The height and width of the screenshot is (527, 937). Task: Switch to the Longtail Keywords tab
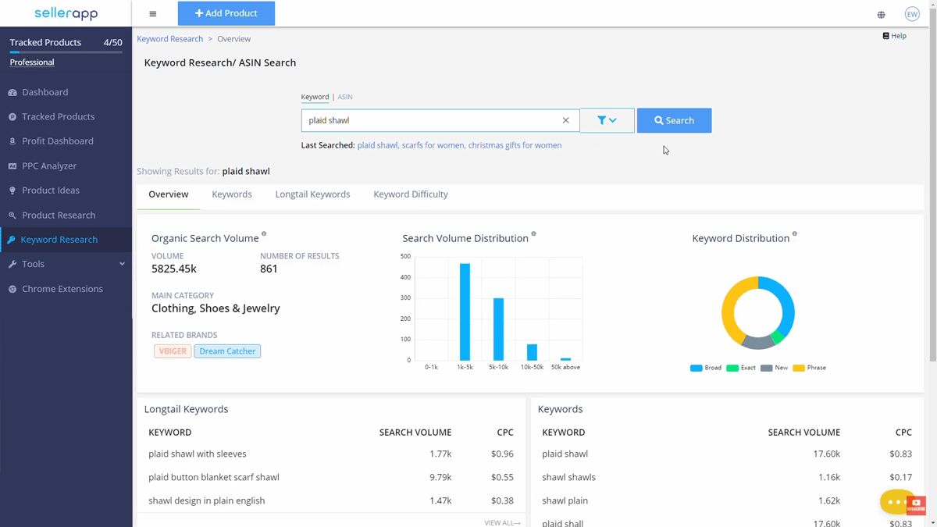312,194
